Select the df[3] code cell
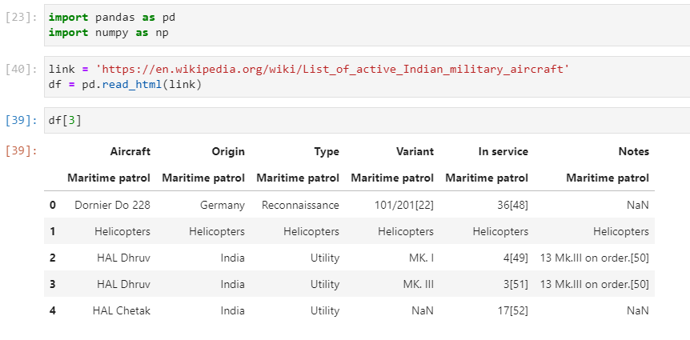The height and width of the screenshot is (340, 690). 360,120
